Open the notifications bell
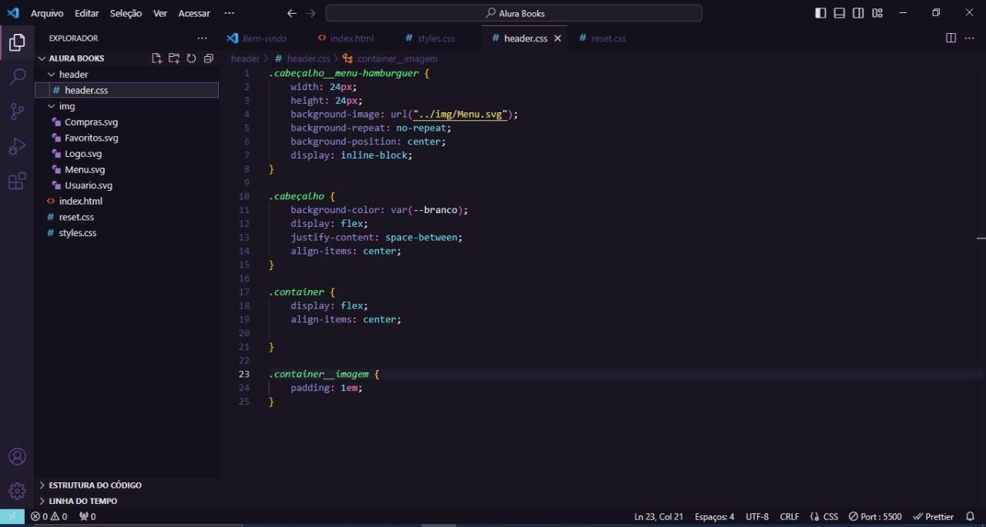Viewport: 986px width, 527px height. coord(971,517)
